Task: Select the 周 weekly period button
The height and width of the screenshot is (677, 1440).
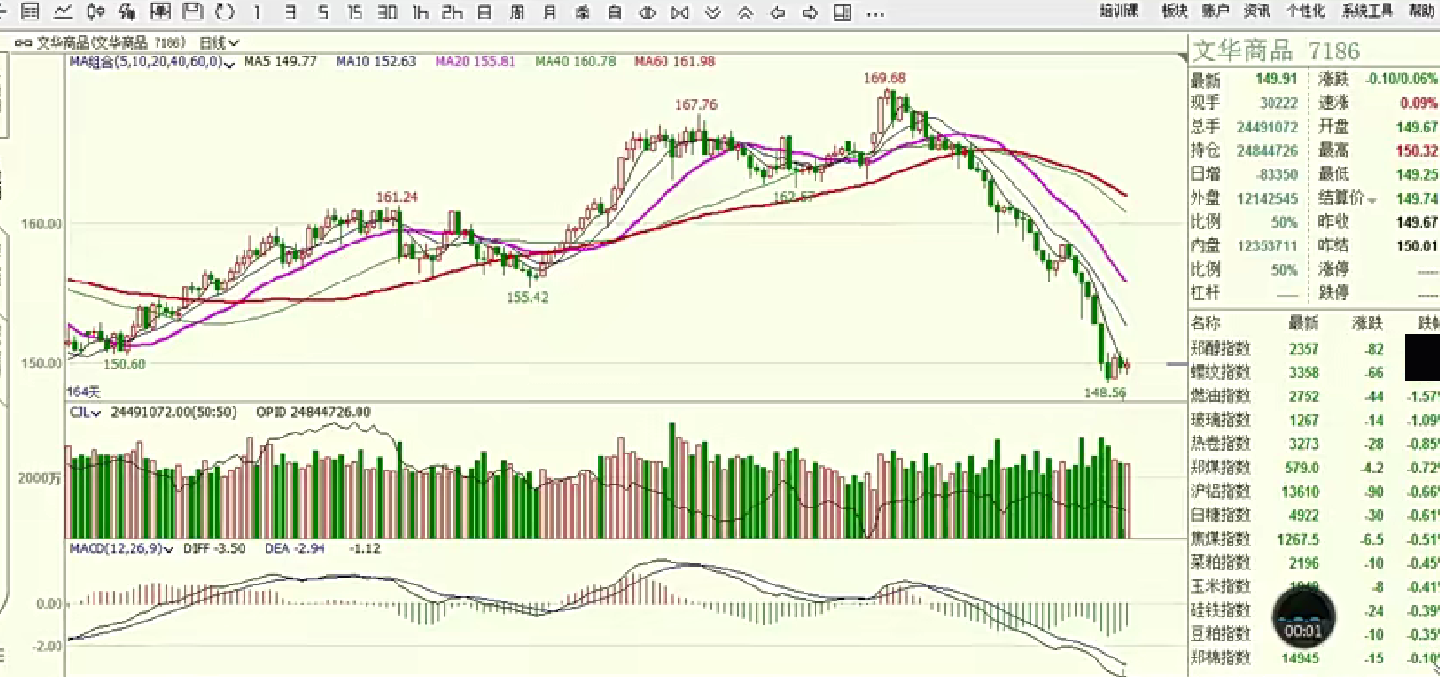Action: point(517,13)
